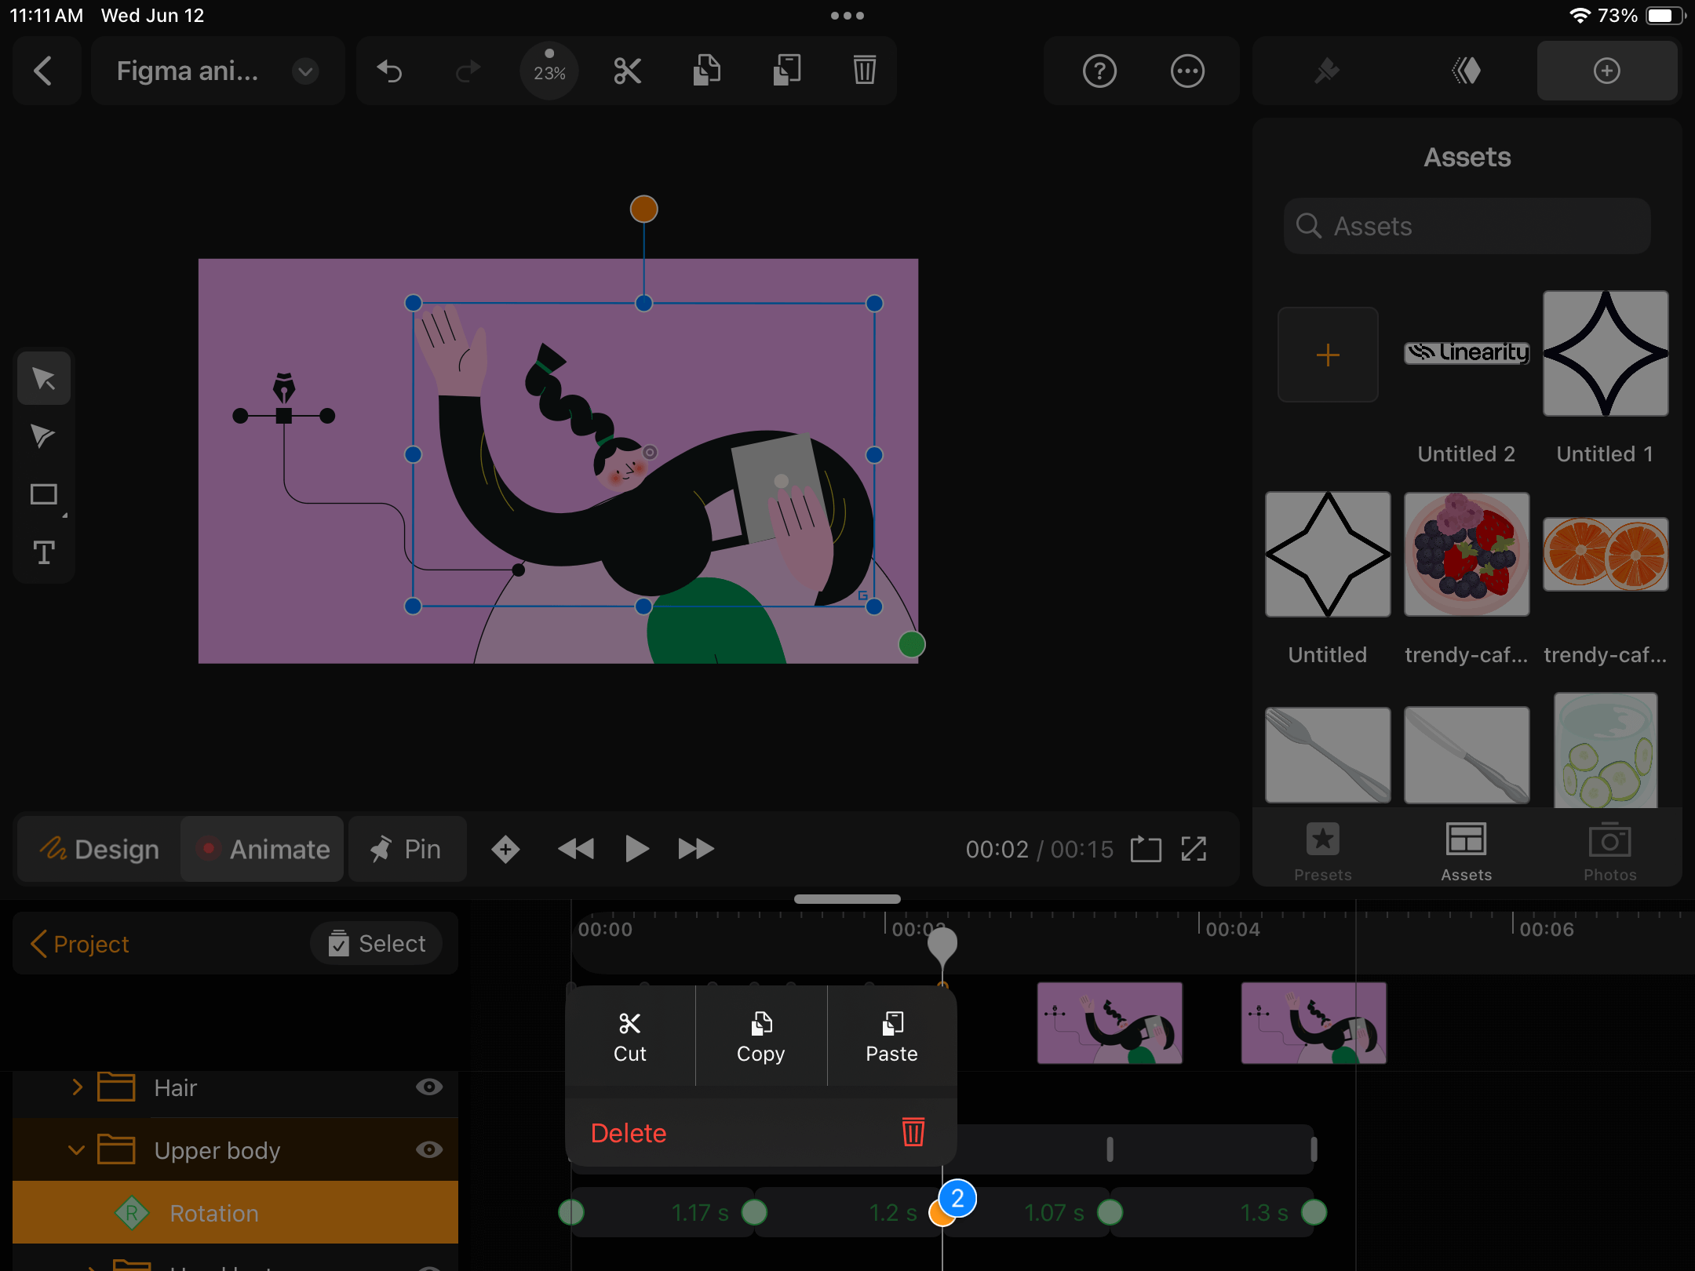Click the magic wand/pin icon in toolbar
Image resolution: width=1695 pixels, height=1271 pixels.
pyautogui.click(x=1325, y=72)
